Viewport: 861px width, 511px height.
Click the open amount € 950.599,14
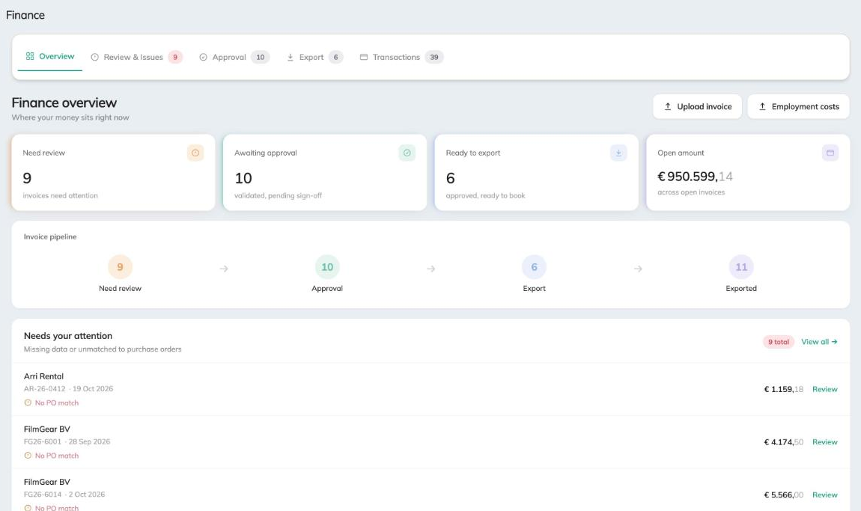tap(696, 176)
